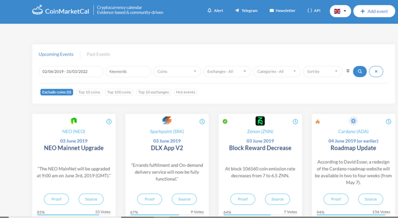The height and width of the screenshot is (218, 398).
Task: Toggle the Top 10 exchanges filter
Action: [153, 92]
